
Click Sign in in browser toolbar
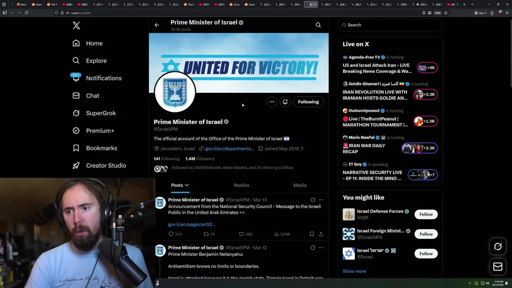[x=480, y=13]
